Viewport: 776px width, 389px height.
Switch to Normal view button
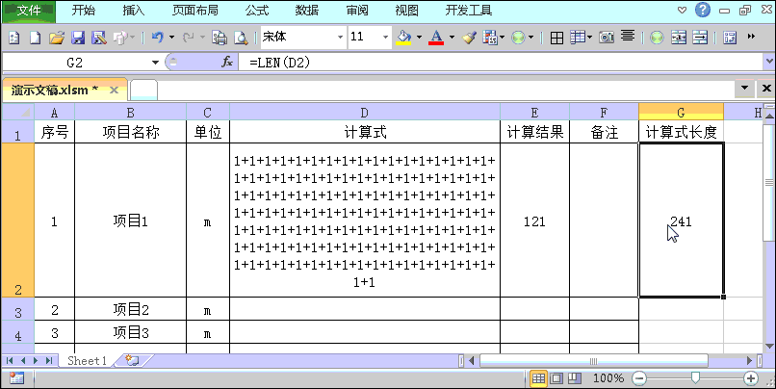(x=538, y=379)
